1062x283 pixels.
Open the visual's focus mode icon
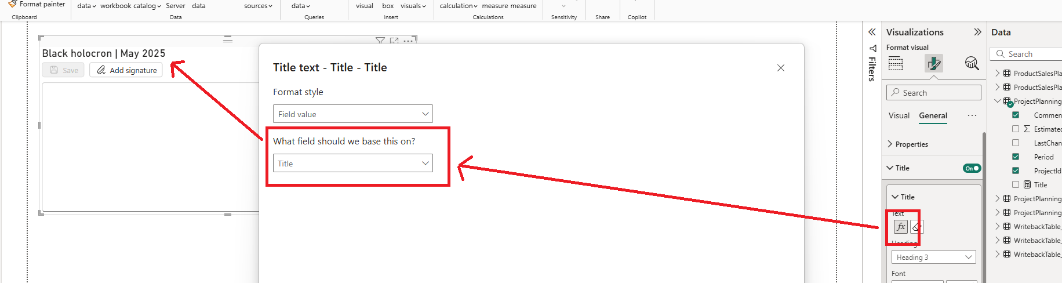click(x=394, y=41)
